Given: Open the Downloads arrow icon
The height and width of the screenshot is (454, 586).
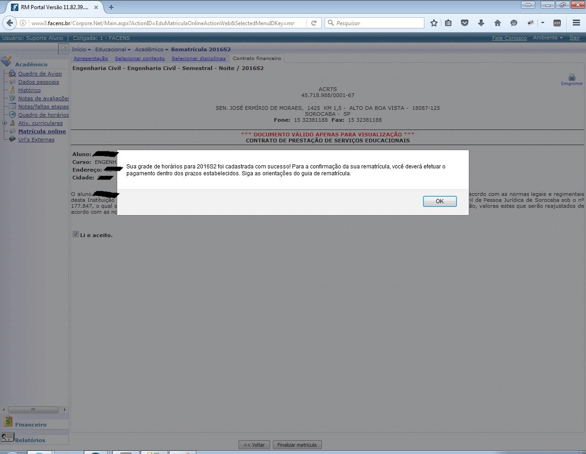Looking at the screenshot, I should coord(481,23).
